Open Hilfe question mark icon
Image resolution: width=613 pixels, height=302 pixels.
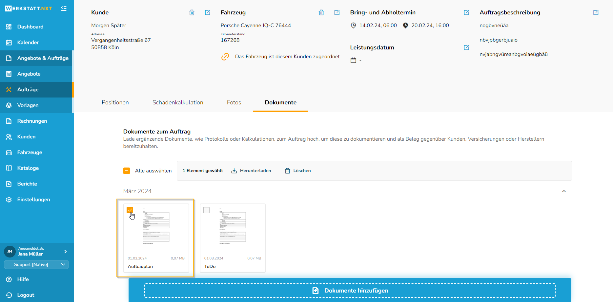(9, 279)
